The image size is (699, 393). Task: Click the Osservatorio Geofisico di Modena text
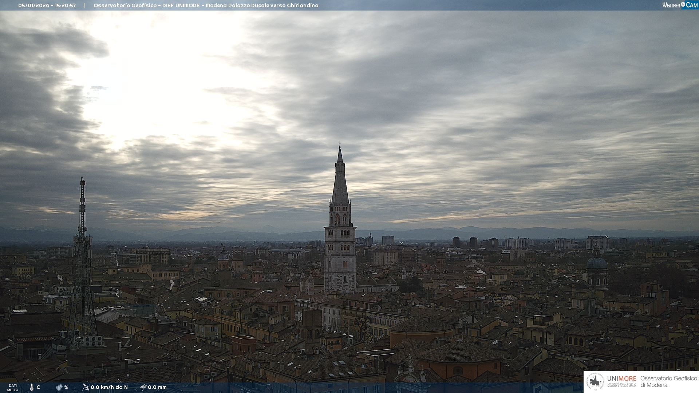(x=668, y=381)
